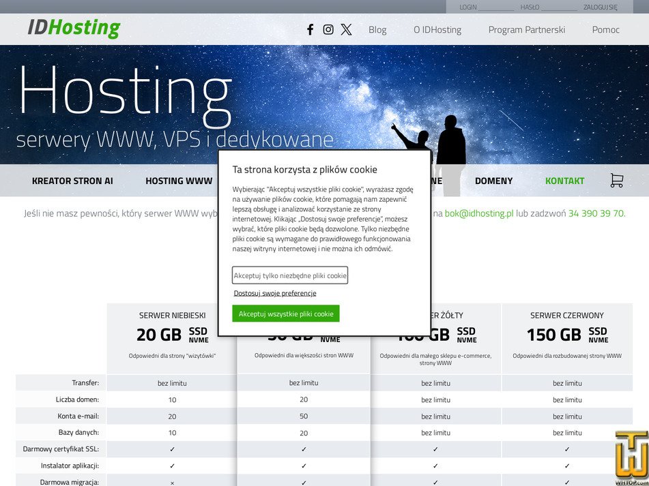649x486 pixels.
Task: Click the Konta e-mail row label
Action: [78, 416]
